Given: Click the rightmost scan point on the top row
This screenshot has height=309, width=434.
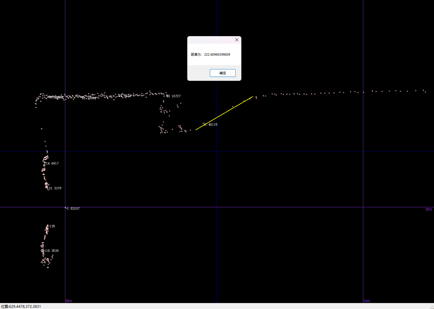Looking at the screenshot, I should click(425, 92).
